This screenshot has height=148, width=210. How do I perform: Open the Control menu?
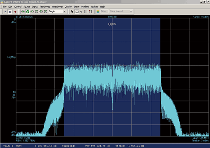coord(18,7)
